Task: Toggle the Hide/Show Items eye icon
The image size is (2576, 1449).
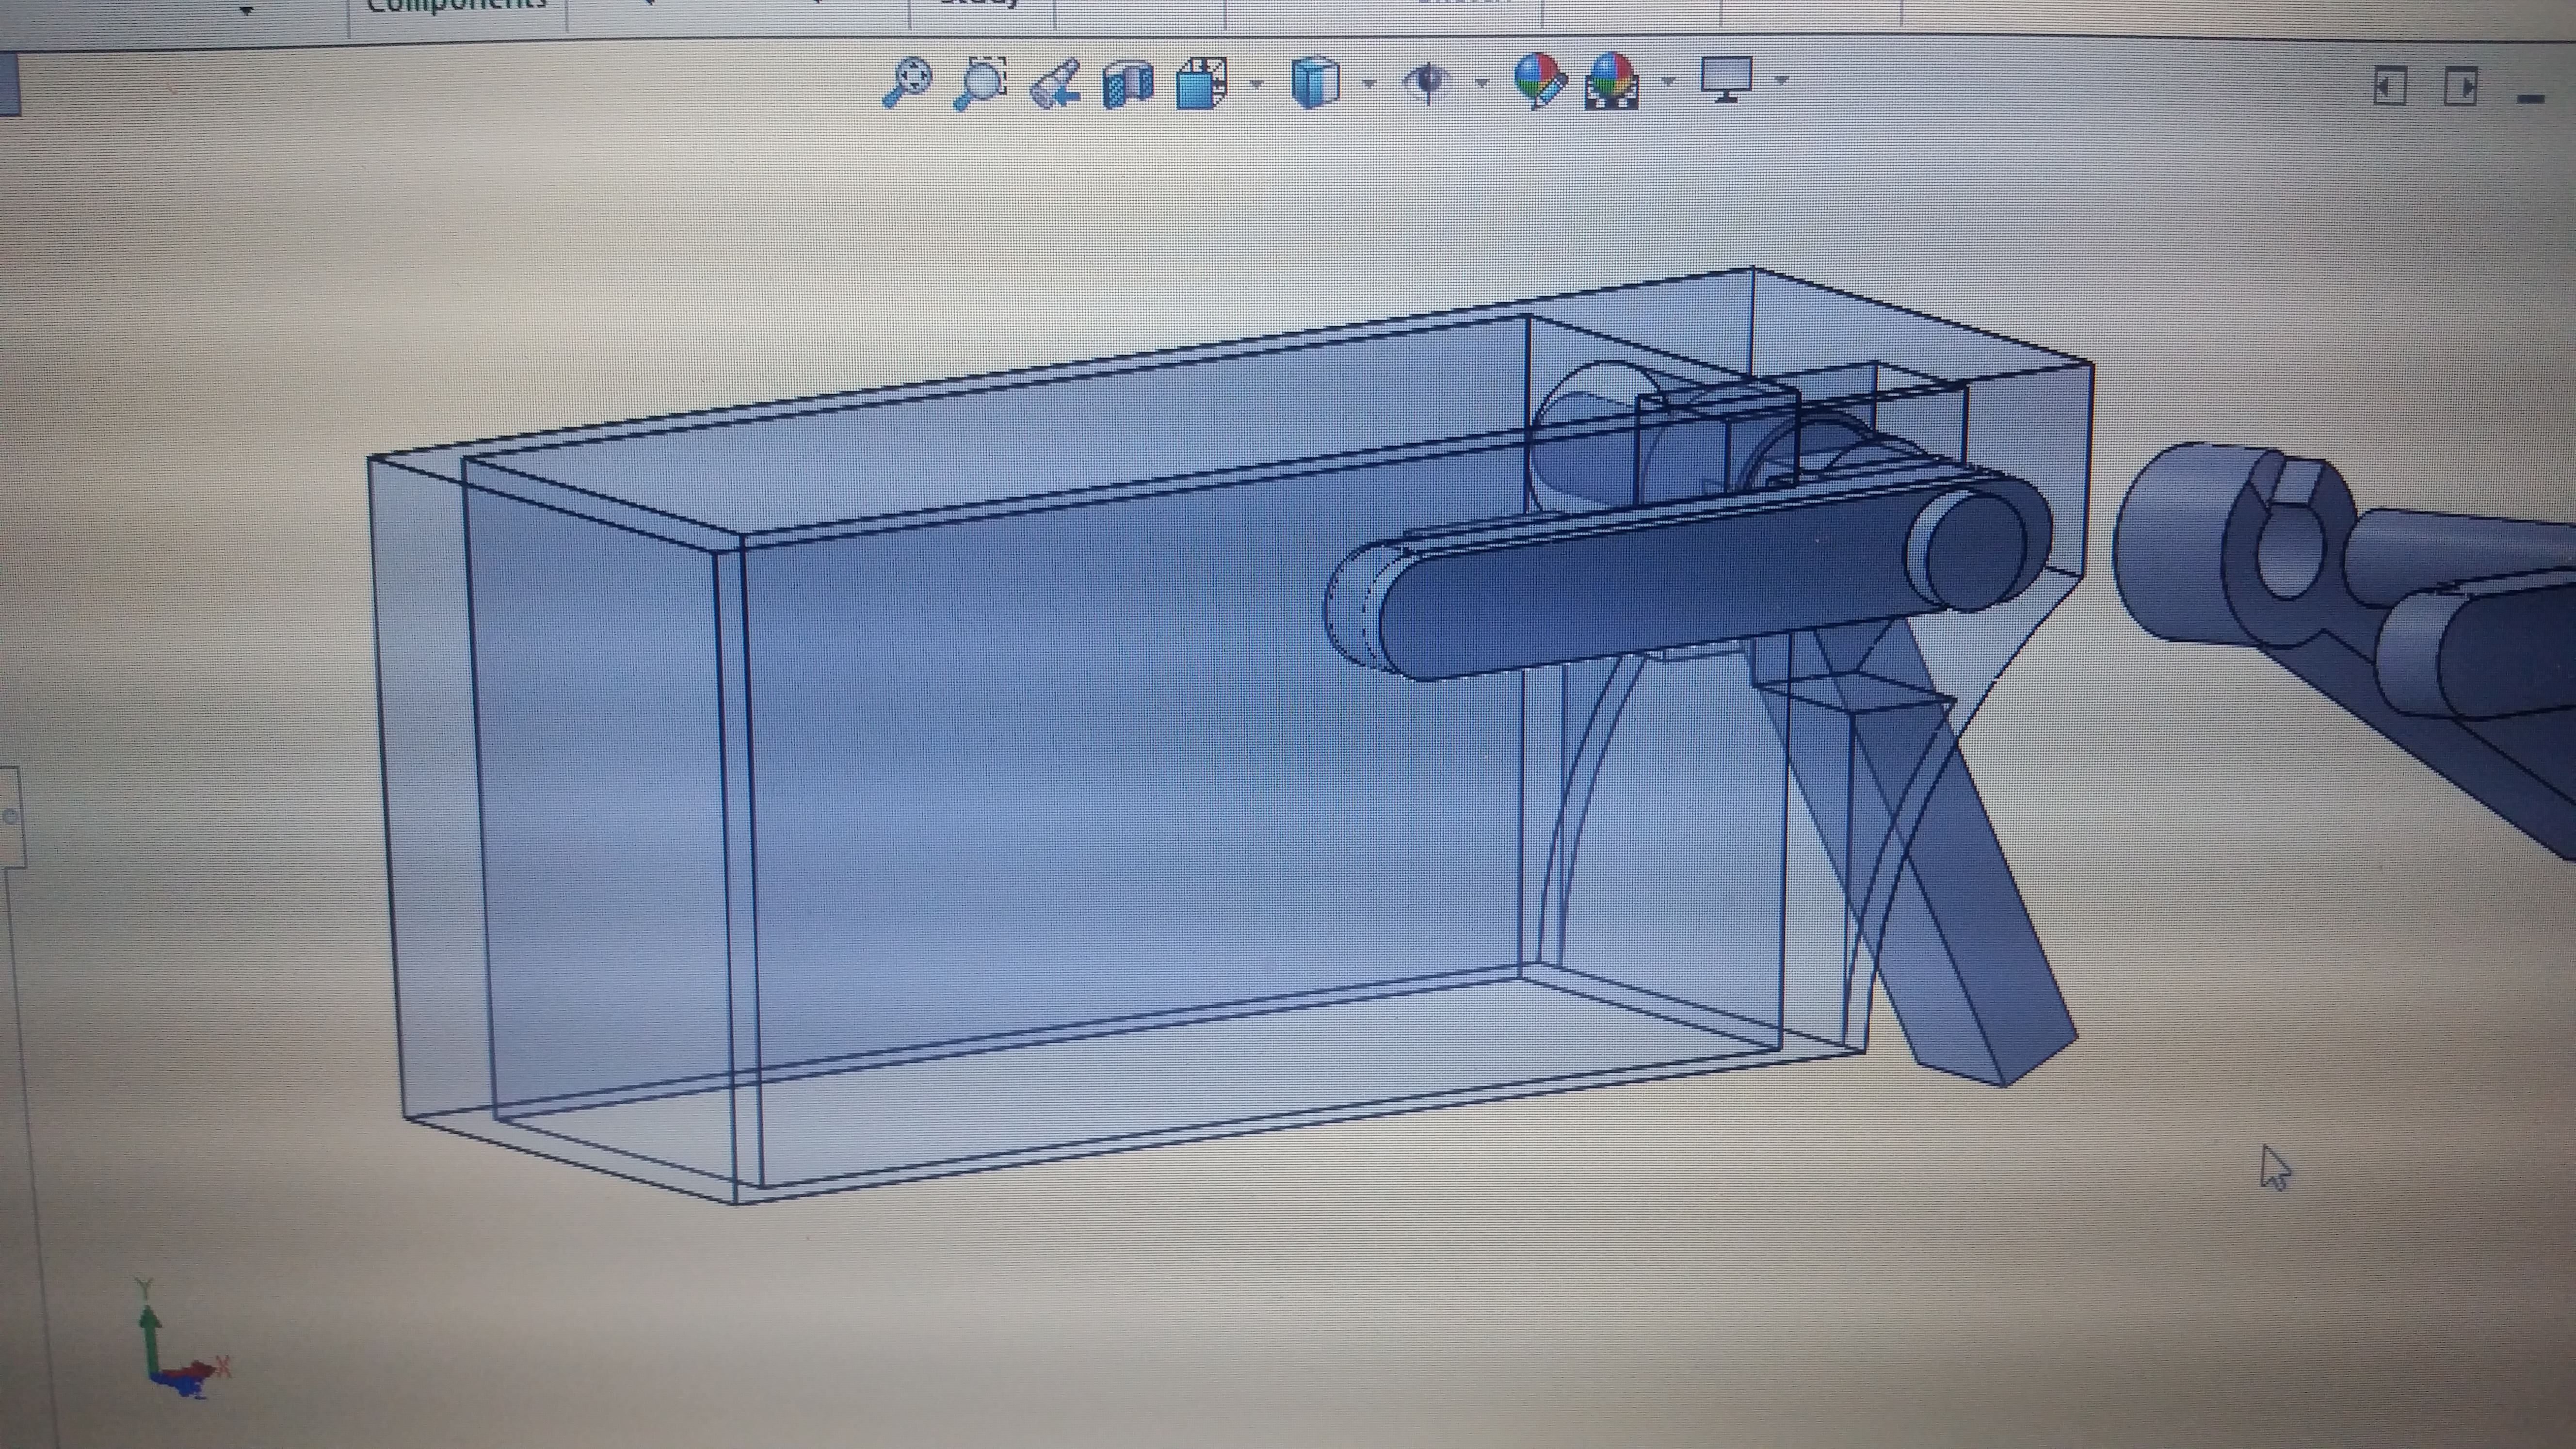Action: click(x=1427, y=81)
